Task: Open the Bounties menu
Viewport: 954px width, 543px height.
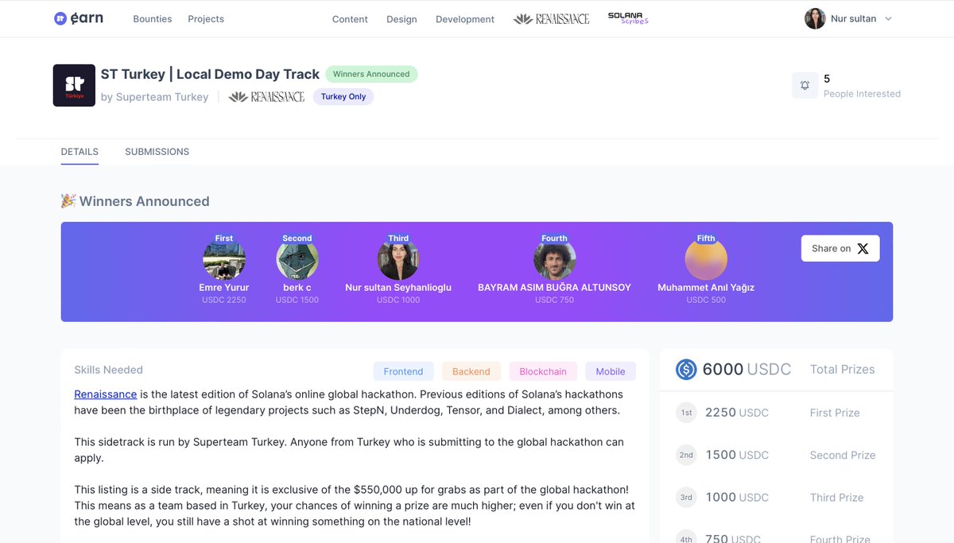Action: (x=153, y=19)
